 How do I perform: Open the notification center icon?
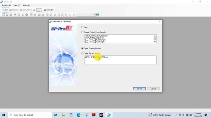206,115
